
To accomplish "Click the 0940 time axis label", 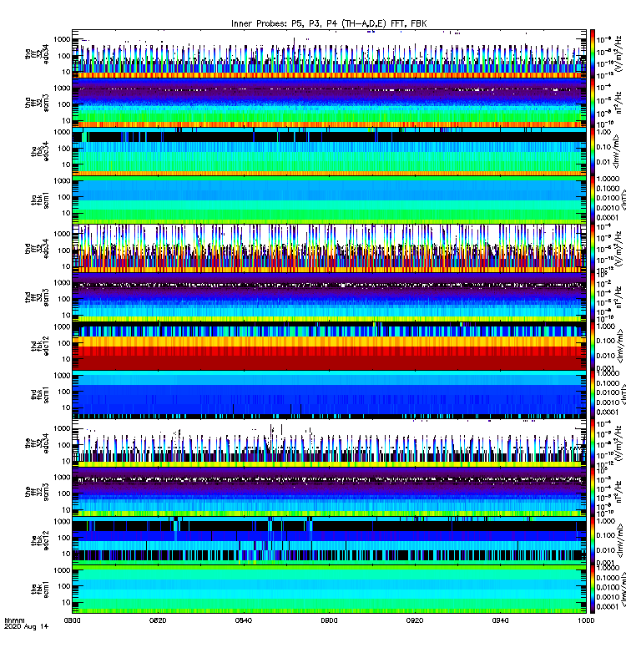I will pyautogui.click(x=500, y=620).
